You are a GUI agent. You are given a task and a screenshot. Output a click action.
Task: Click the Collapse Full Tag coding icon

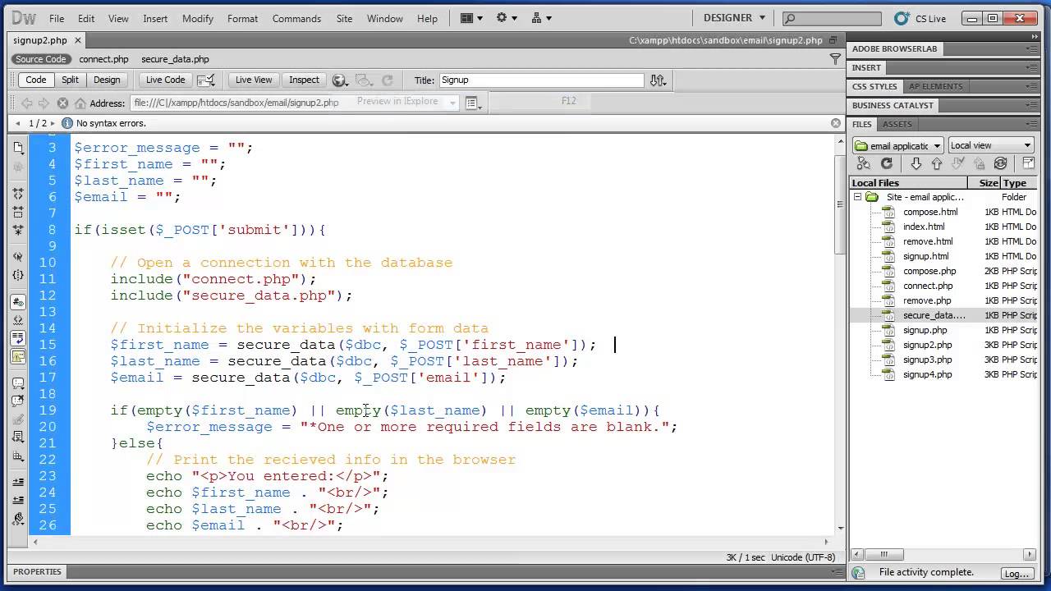(18, 193)
